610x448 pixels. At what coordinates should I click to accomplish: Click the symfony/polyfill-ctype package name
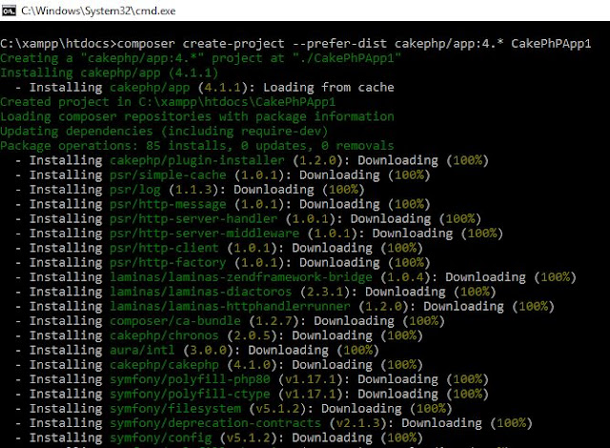coord(190,394)
